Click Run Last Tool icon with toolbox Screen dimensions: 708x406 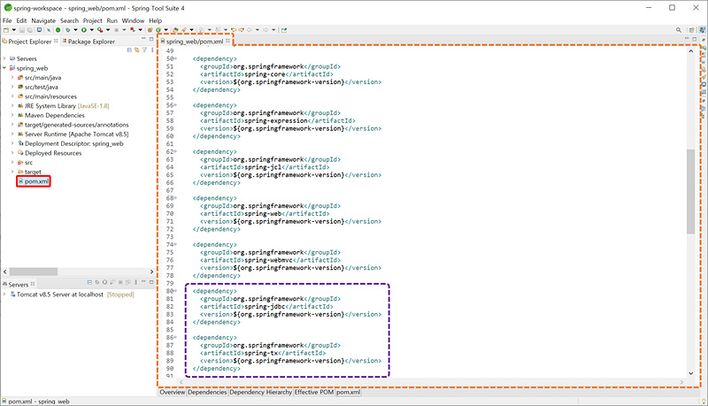[100, 30]
